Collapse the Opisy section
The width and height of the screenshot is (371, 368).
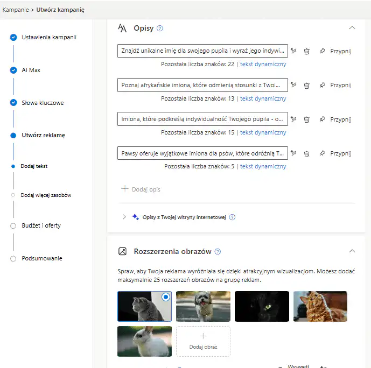(x=352, y=27)
